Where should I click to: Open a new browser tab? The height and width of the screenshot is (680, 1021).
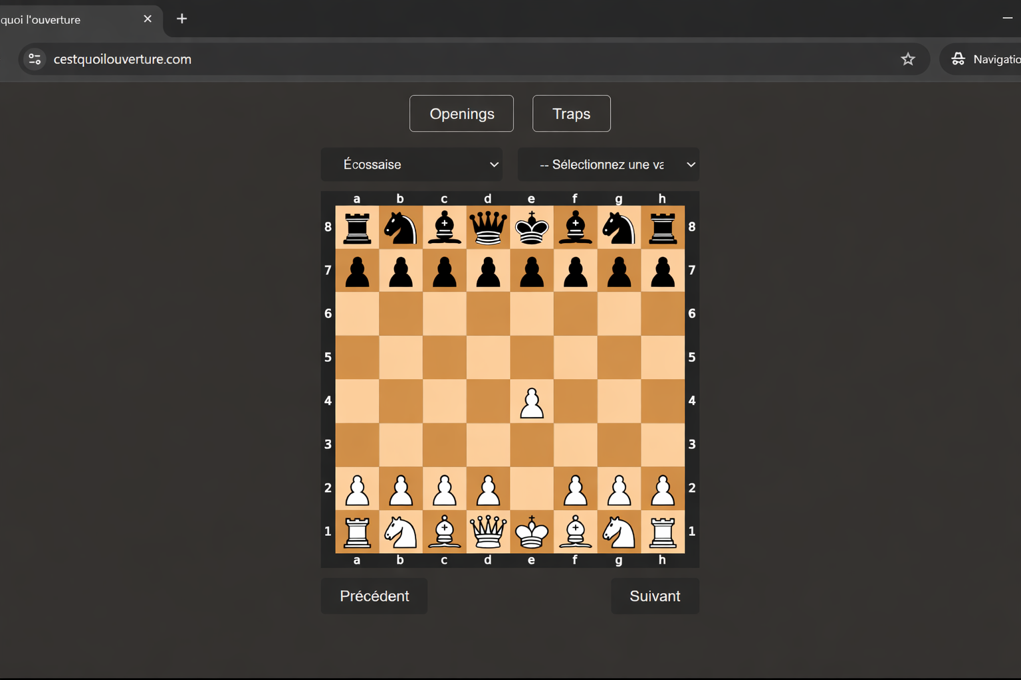pos(181,19)
